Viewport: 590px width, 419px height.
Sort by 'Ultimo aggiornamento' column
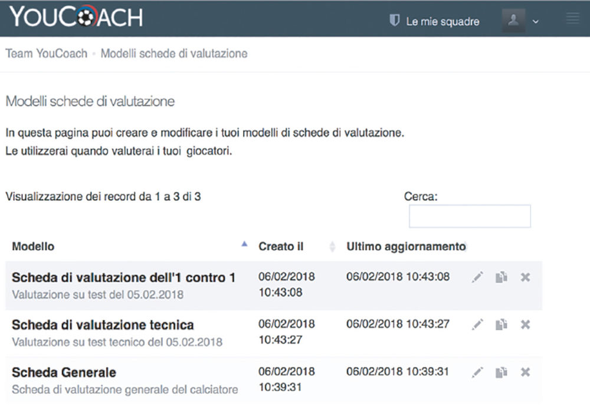407,246
